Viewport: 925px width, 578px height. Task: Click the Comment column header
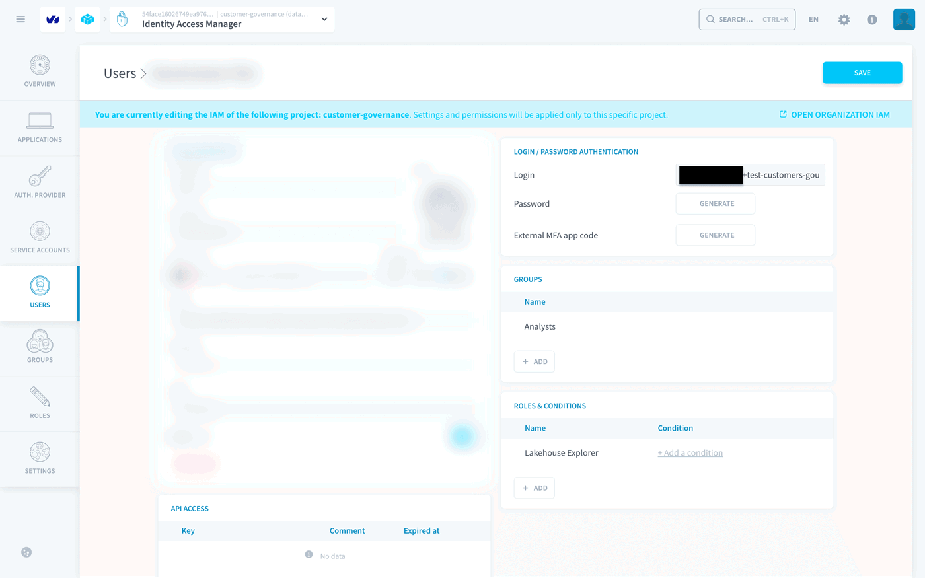click(348, 531)
